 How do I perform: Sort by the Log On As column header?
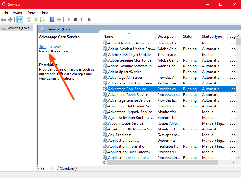232,37
